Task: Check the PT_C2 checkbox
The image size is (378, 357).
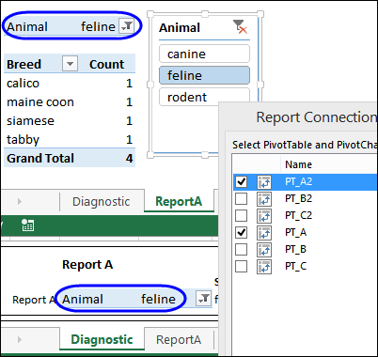Action: tap(241, 216)
